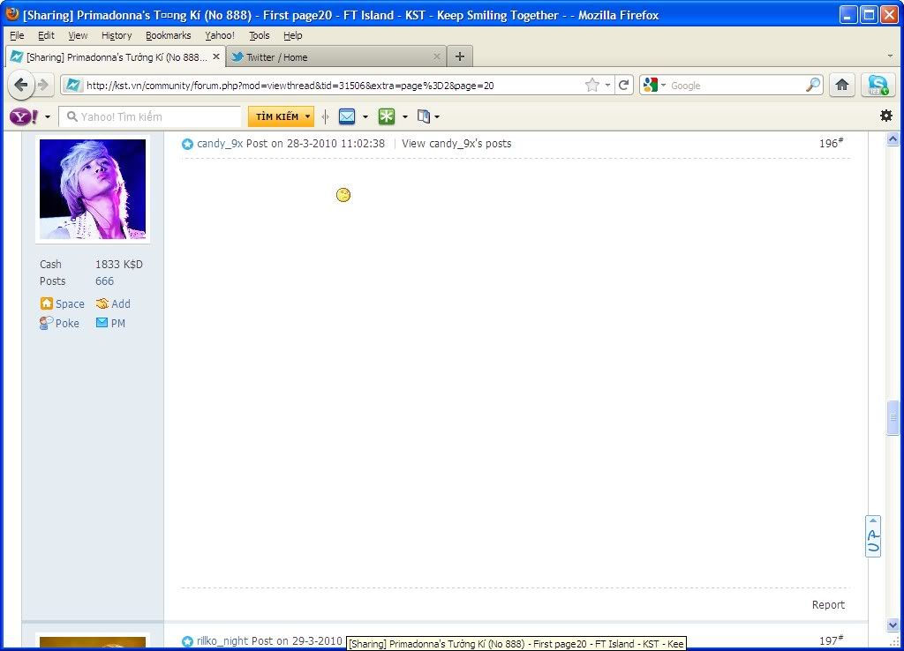Open the File menu
Image resolution: width=904 pixels, height=651 pixels.
(x=18, y=35)
